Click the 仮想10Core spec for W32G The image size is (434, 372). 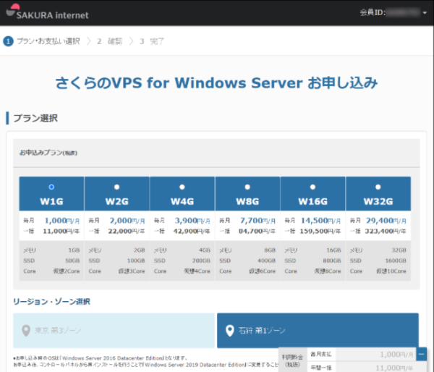click(x=391, y=271)
